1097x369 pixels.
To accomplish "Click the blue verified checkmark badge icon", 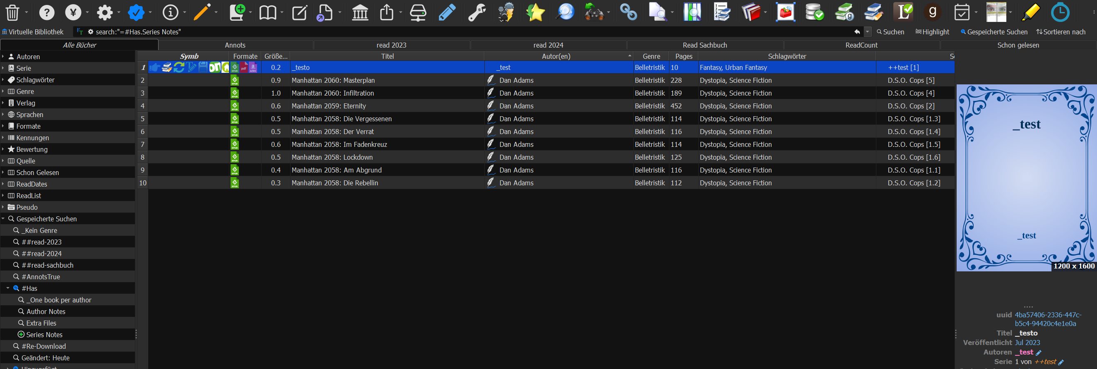I will (x=136, y=13).
